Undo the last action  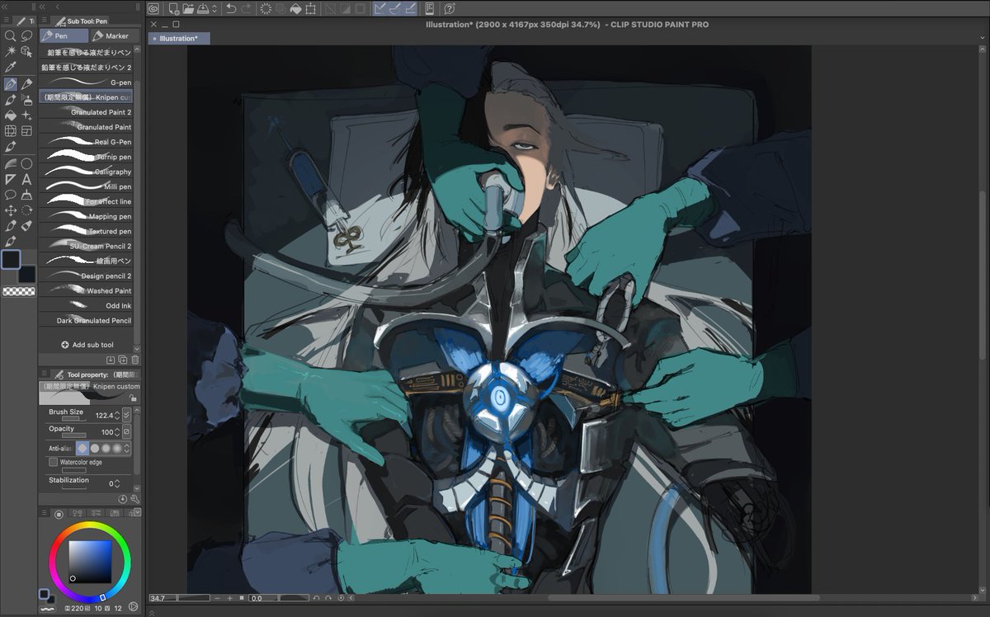click(x=231, y=9)
